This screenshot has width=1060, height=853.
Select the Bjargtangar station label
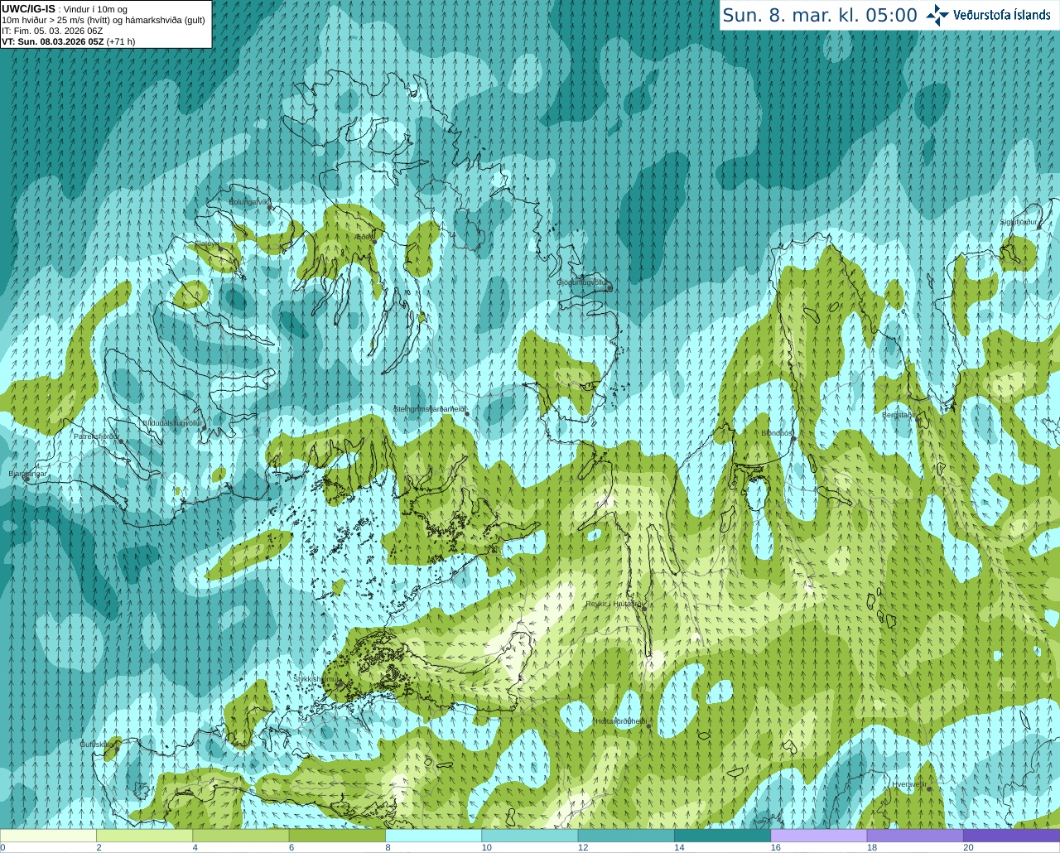(28, 474)
